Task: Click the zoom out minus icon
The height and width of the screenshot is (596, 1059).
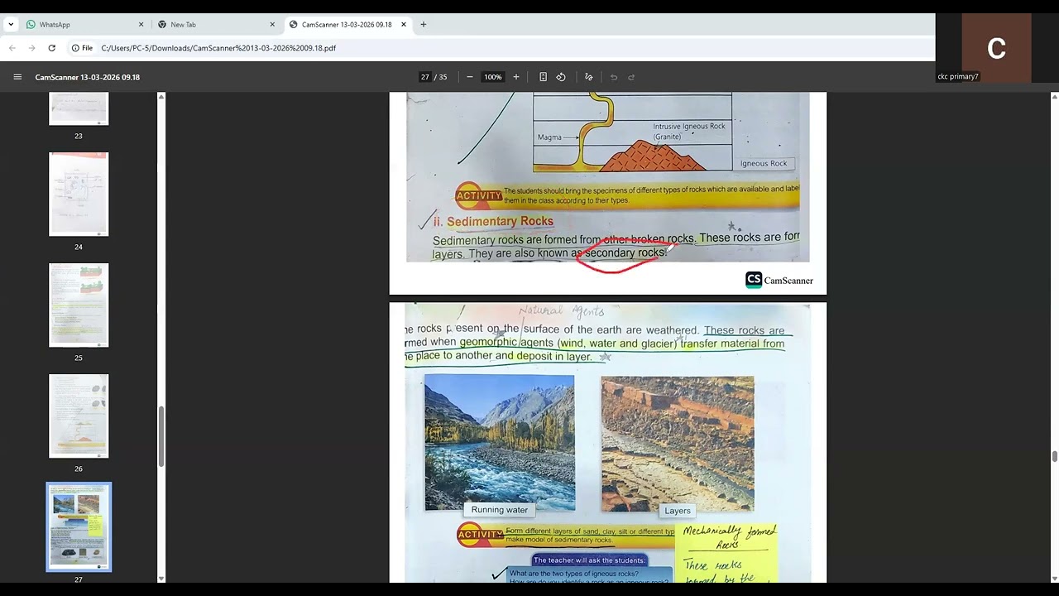Action: coord(469,77)
